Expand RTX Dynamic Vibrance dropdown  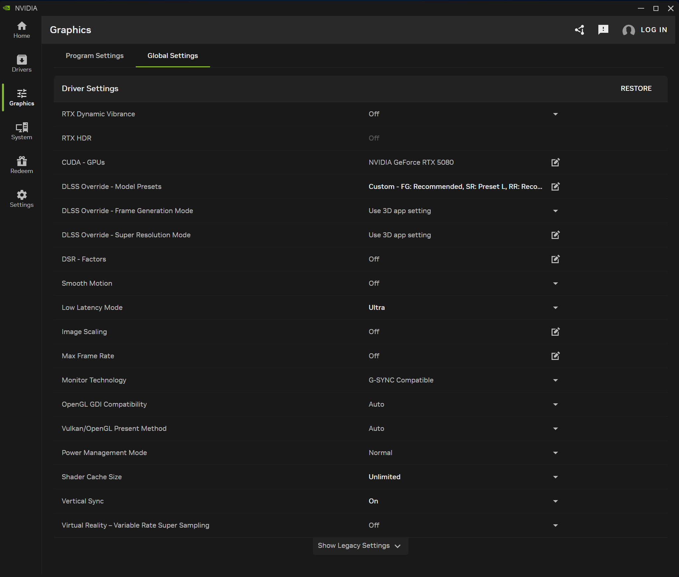point(555,114)
